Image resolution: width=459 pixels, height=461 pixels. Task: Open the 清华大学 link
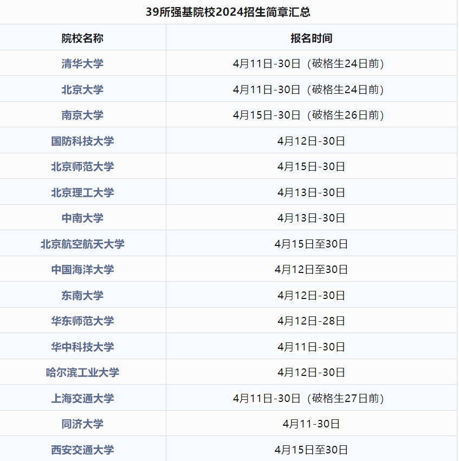82,63
